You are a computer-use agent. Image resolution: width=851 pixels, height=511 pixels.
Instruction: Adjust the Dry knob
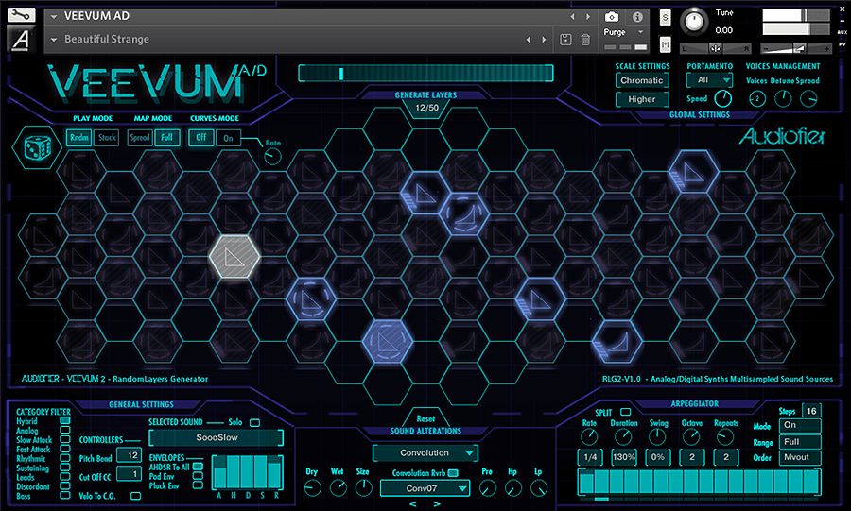pos(313,488)
